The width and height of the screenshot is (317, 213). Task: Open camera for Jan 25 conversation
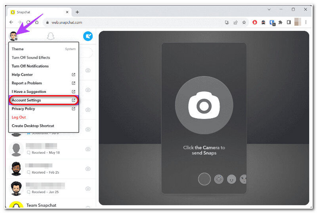coord(88,188)
